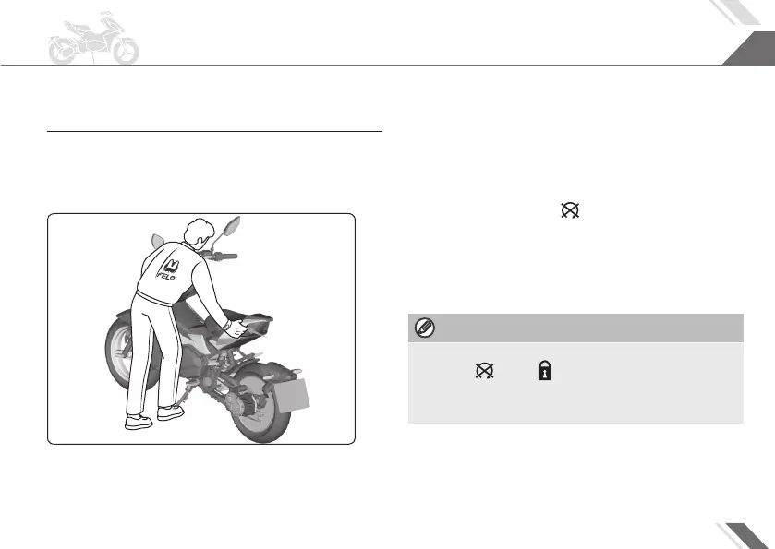Viewport: 775px width, 549px height.
Task: Click the person's head in the illustration
Action: point(200,232)
